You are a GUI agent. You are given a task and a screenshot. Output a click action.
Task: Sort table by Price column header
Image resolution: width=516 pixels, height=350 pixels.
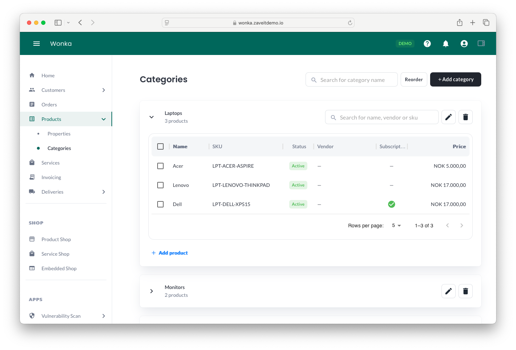(x=459, y=146)
